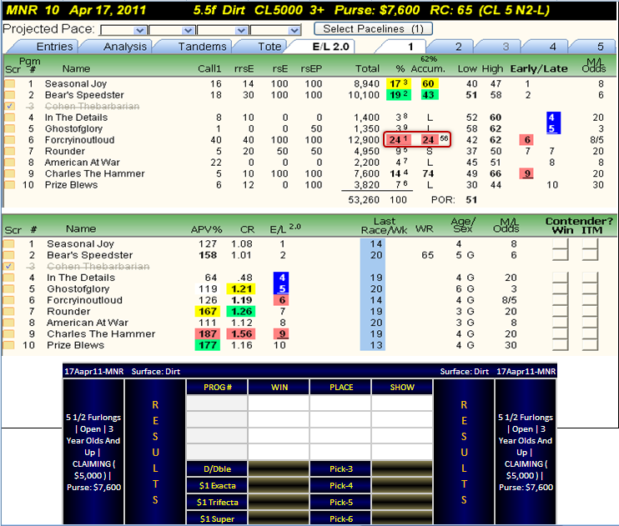Click the first WIN results input cell
Screen dimensions: 619x526
(279, 403)
